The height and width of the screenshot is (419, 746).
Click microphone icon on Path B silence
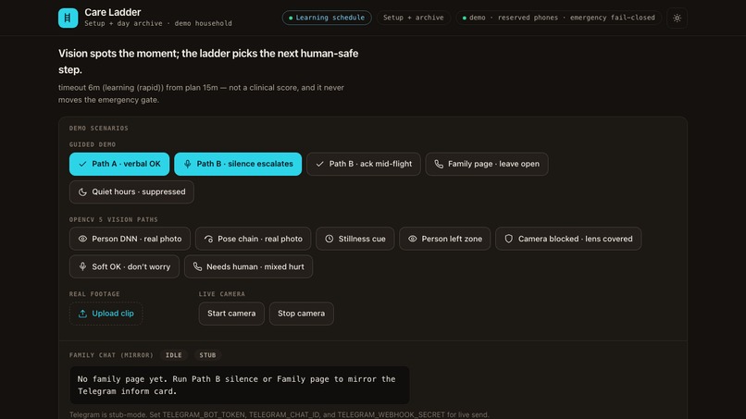point(188,164)
